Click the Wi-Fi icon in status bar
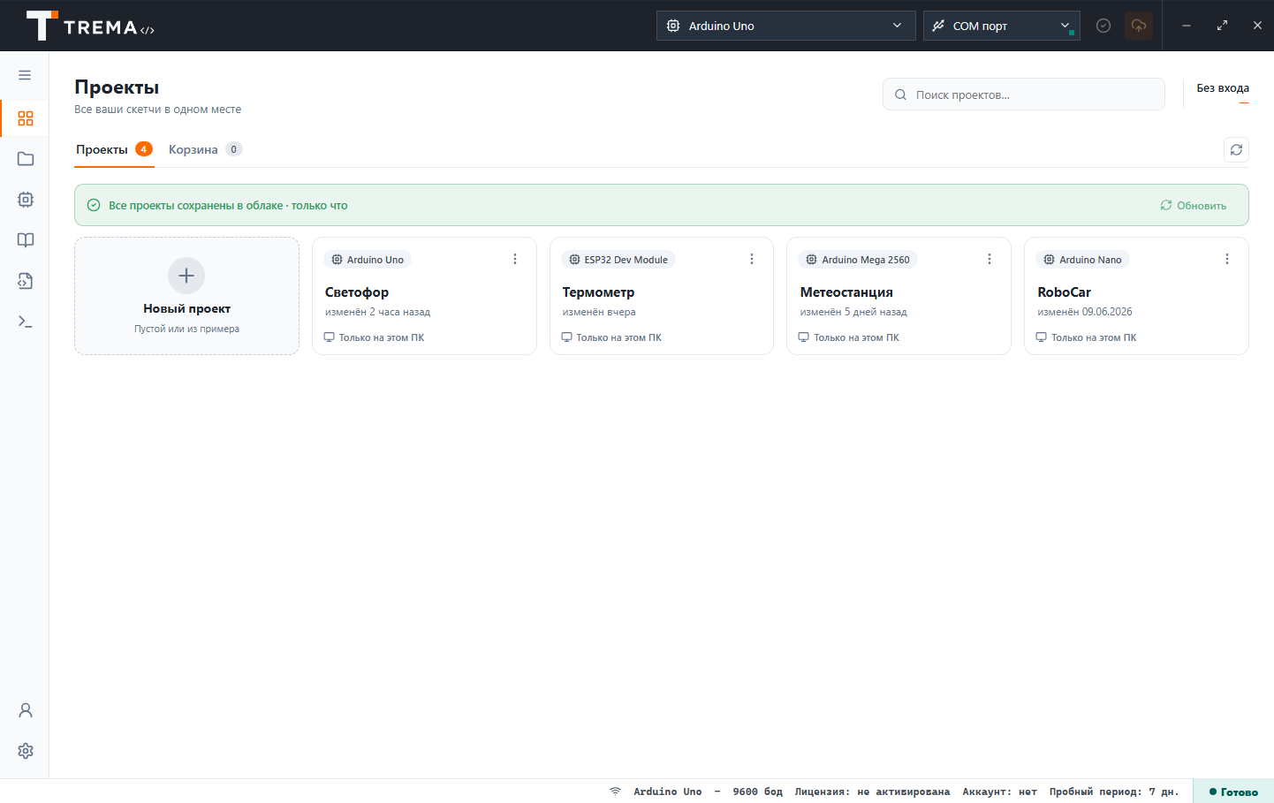The height and width of the screenshot is (803, 1274). pyautogui.click(x=615, y=792)
